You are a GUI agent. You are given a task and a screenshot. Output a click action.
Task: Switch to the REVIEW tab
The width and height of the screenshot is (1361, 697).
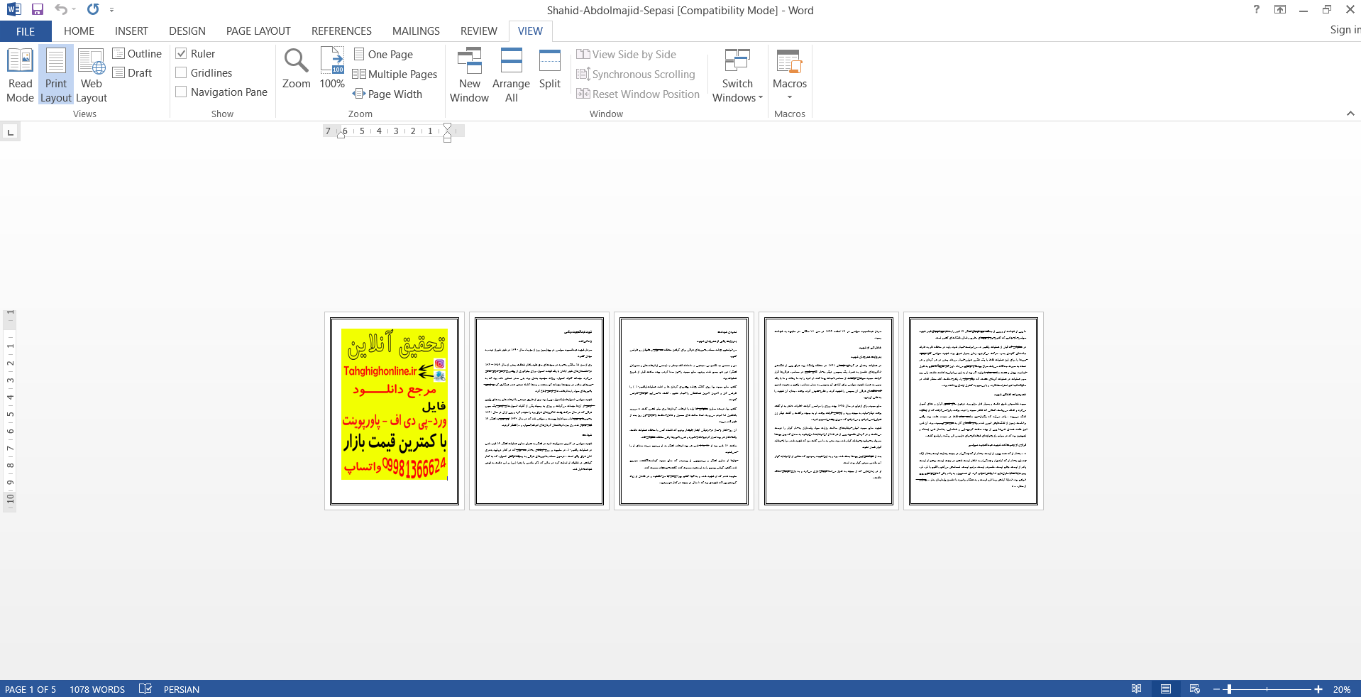[478, 31]
